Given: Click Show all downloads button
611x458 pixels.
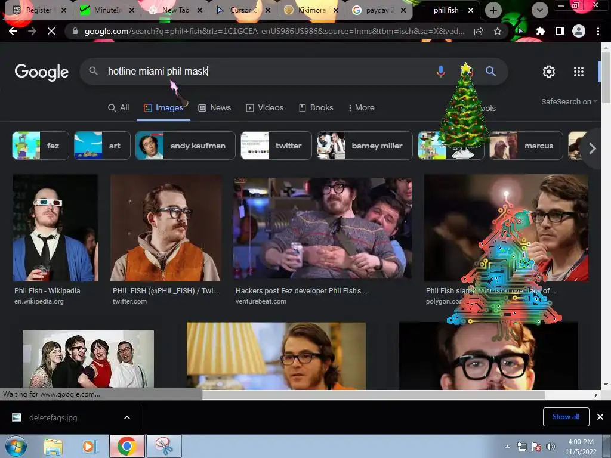Looking at the screenshot, I should pos(566,417).
